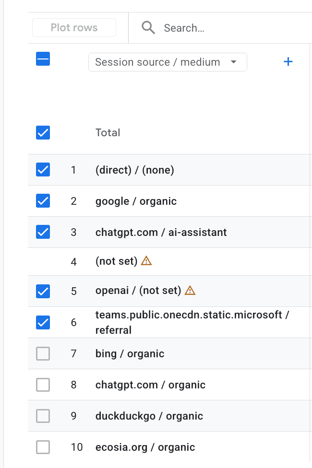Check the chatgpt.com / organic checkbox
The height and width of the screenshot is (468, 312).
coord(43,385)
